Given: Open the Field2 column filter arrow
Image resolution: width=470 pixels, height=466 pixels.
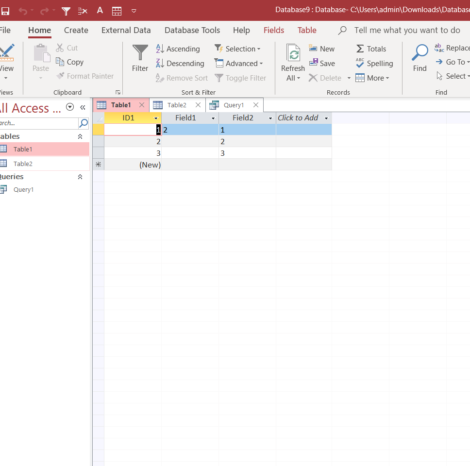Looking at the screenshot, I should click(x=270, y=118).
